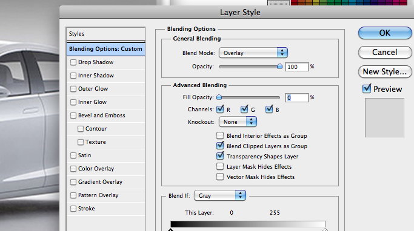Turn on Color Overlay checkbox

73,169
